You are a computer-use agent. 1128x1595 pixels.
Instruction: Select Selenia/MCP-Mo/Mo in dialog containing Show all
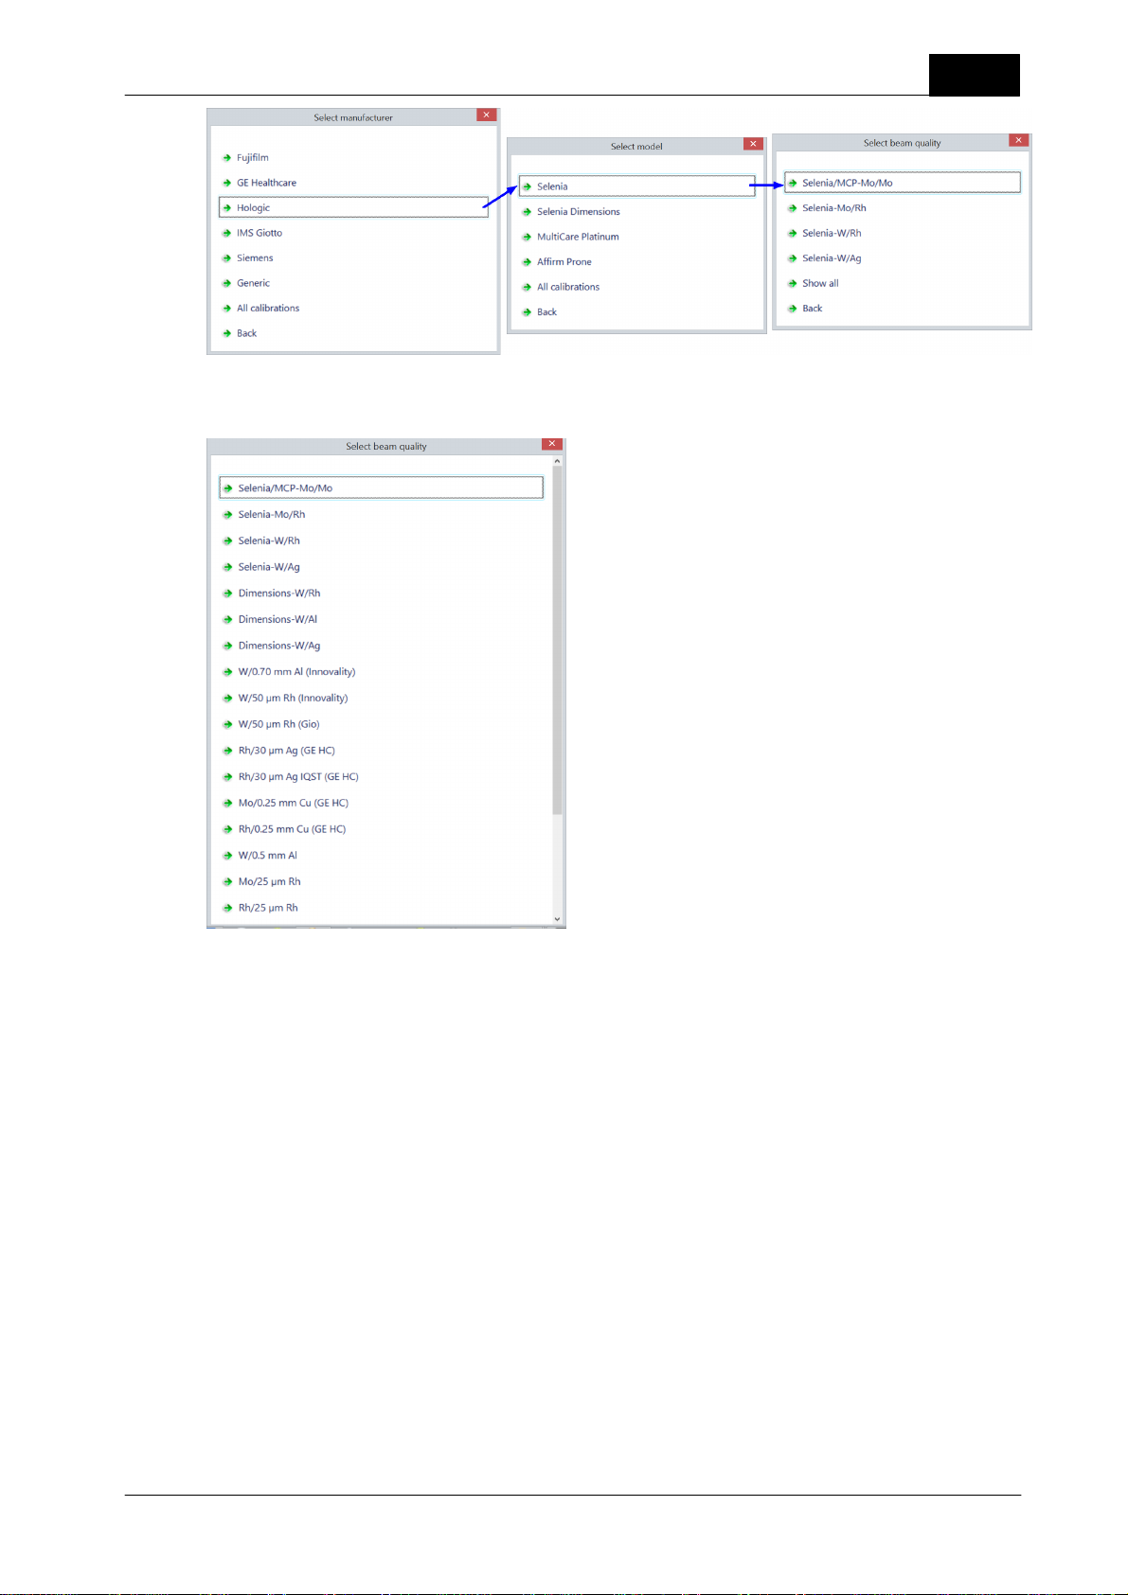903,183
